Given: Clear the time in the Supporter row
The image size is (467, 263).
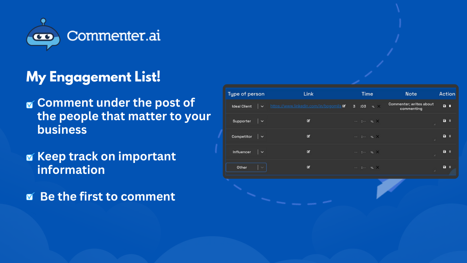Looking at the screenshot, I should pos(378,121).
